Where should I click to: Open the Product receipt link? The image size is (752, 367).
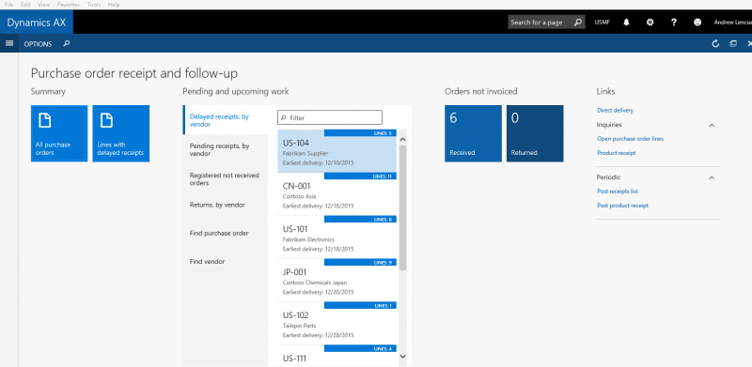tap(617, 153)
